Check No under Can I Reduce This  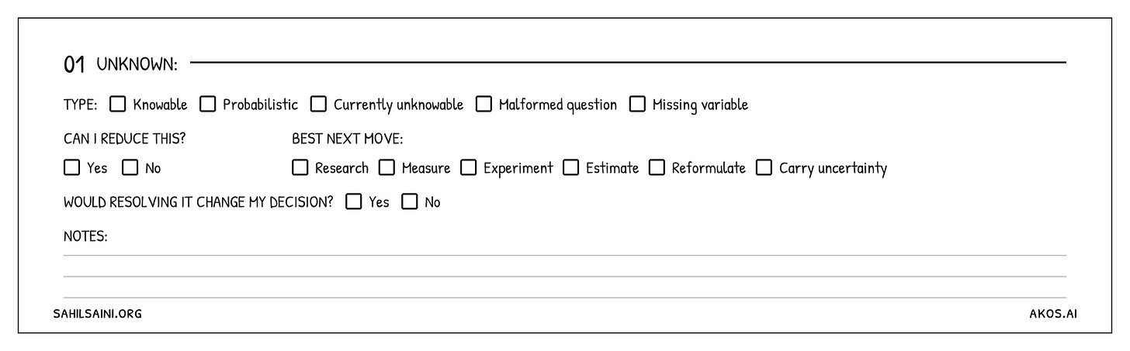click(x=130, y=167)
